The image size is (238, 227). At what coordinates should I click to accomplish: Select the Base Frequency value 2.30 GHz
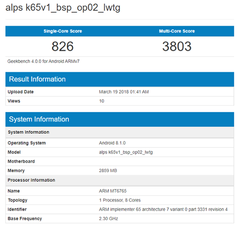[x=108, y=219]
